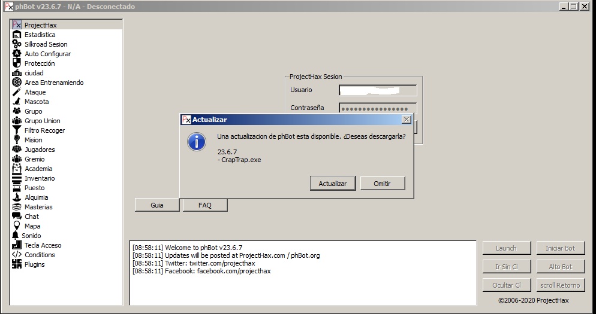Choose Alquimia in the side menu
Image resolution: width=596 pixels, height=314 pixels.
(x=37, y=197)
